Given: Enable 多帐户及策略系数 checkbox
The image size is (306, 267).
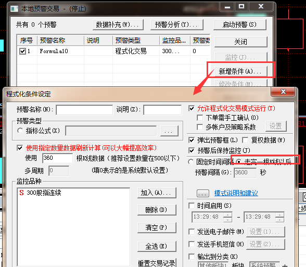Looking at the screenshot, I should click(x=200, y=127).
